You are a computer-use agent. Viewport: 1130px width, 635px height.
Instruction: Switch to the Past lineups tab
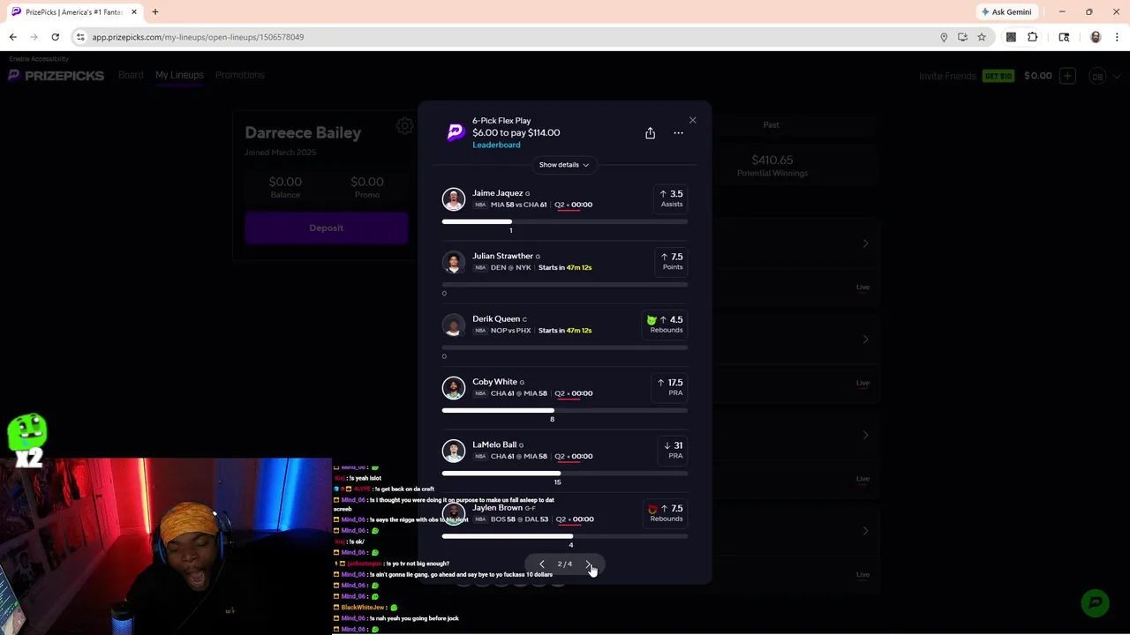click(771, 124)
